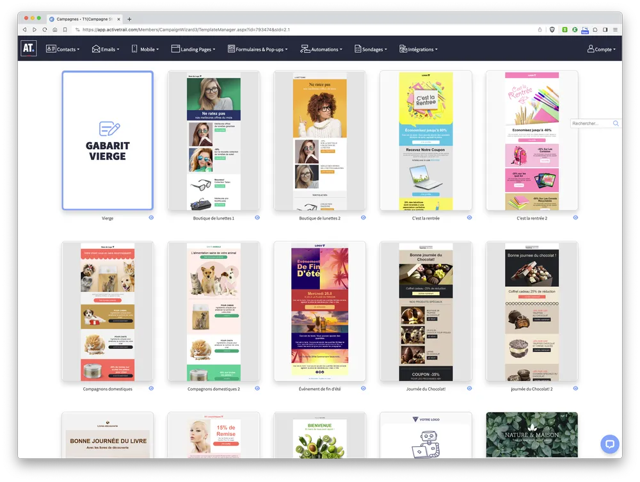The image size is (640, 482).
Task: Click the preview icon for Boutique de lunettes 1
Action: click(x=257, y=218)
